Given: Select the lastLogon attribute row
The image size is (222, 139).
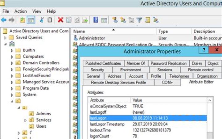Looking at the screenshot, I should pos(148,118).
